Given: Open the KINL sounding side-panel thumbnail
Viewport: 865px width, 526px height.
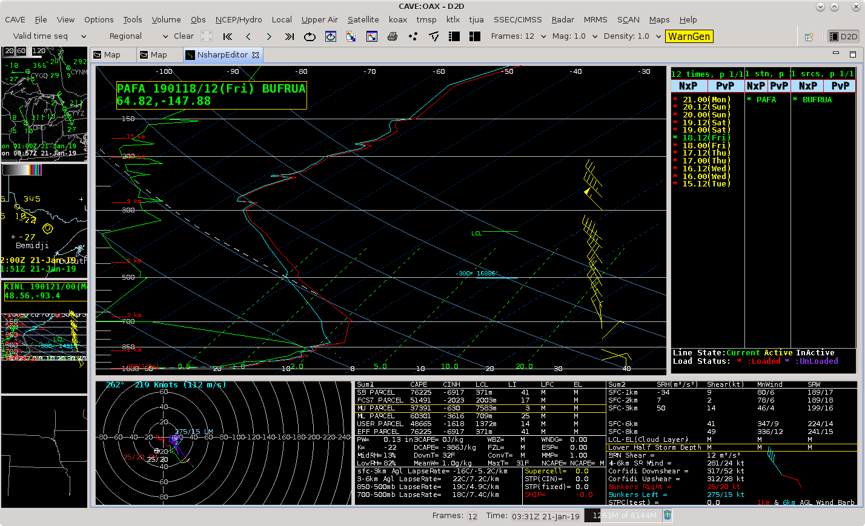Looking at the screenshot, I should tap(44, 337).
